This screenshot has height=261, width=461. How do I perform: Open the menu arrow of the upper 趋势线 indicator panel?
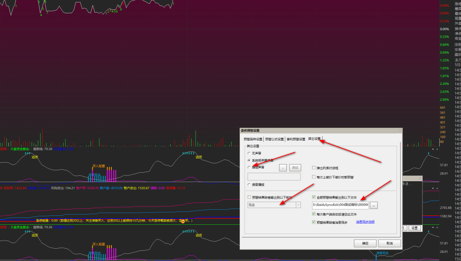pyautogui.click(x=433, y=149)
